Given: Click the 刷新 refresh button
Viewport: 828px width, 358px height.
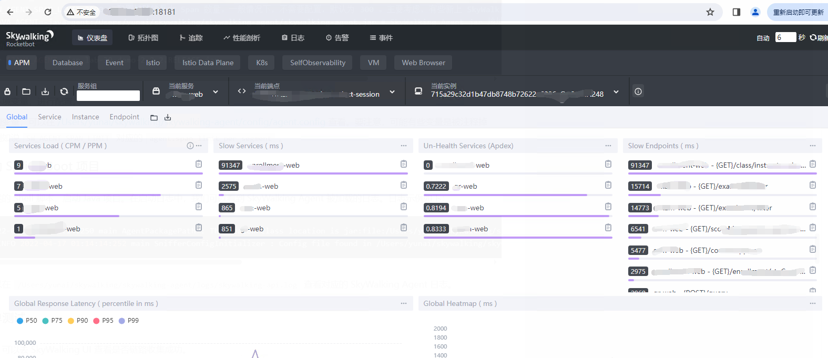Looking at the screenshot, I should pyautogui.click(x=818, y=38).
